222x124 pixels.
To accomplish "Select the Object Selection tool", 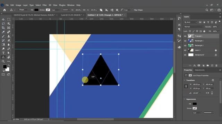I will [9, 24].
